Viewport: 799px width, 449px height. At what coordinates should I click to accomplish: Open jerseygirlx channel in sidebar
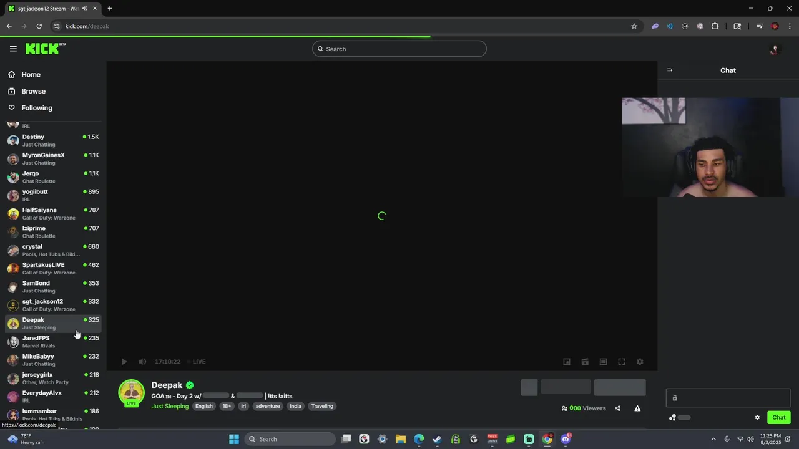click(53, 378)
